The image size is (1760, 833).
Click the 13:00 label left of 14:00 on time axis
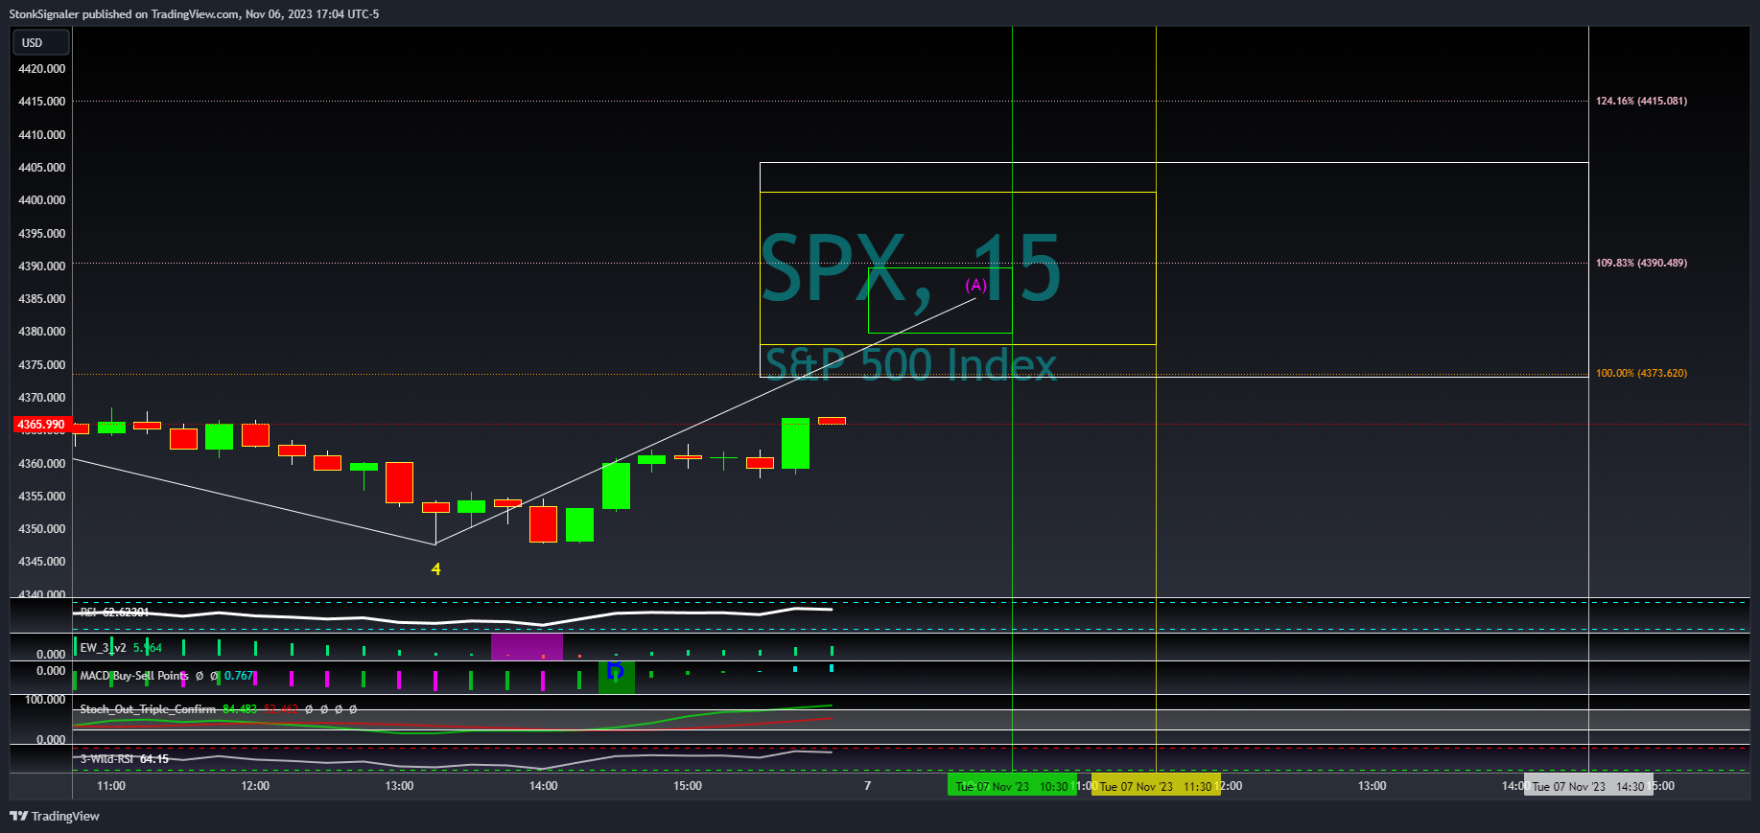point(399,786)
